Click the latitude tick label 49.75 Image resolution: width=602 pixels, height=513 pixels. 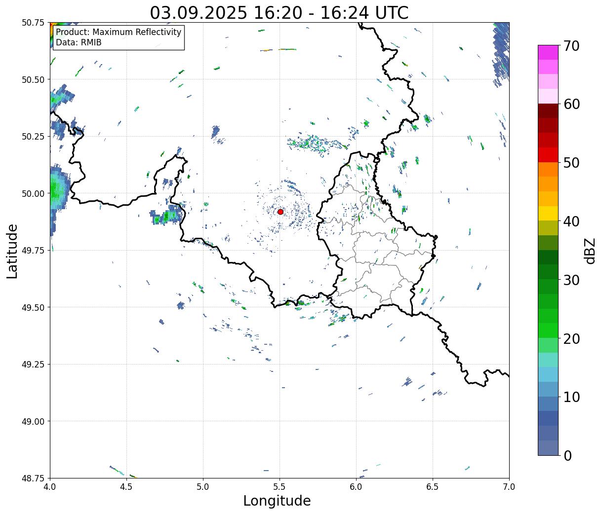(33, 251)
